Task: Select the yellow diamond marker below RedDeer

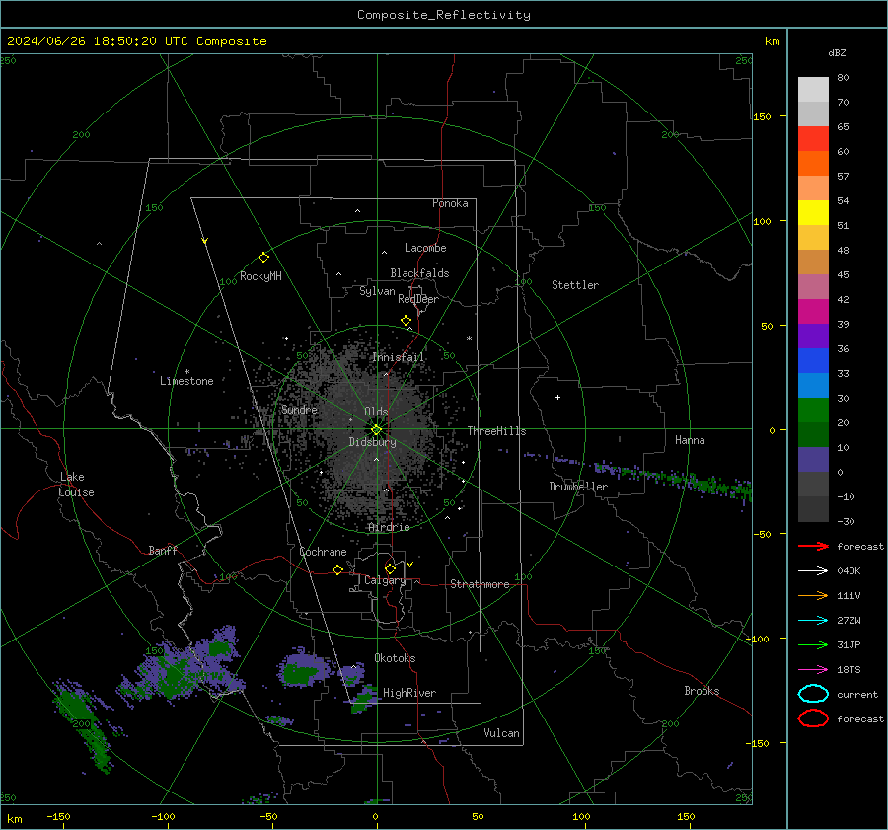Action: tap(406, 320)
